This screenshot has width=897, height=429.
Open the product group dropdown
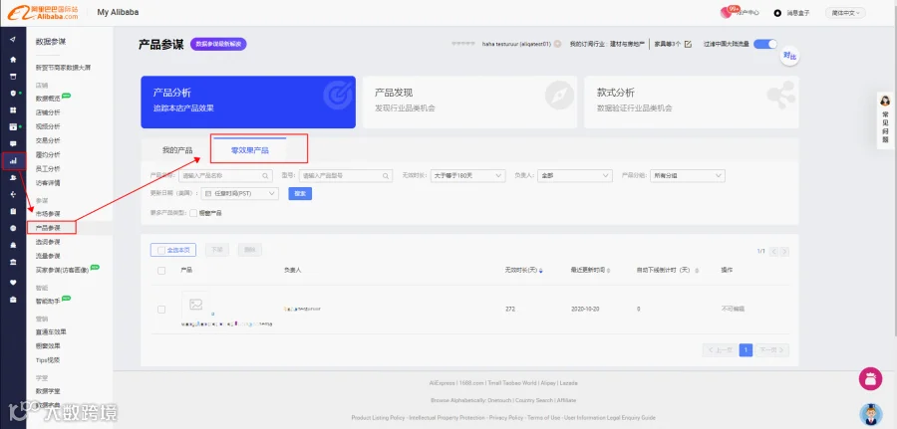click(688, 176)
